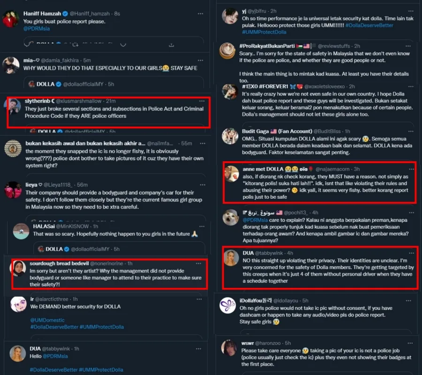Click @PDRMsia mention in Haniff Hamzah's tweet
Viewport: 422px width, 375px height.
click(37, 29)
